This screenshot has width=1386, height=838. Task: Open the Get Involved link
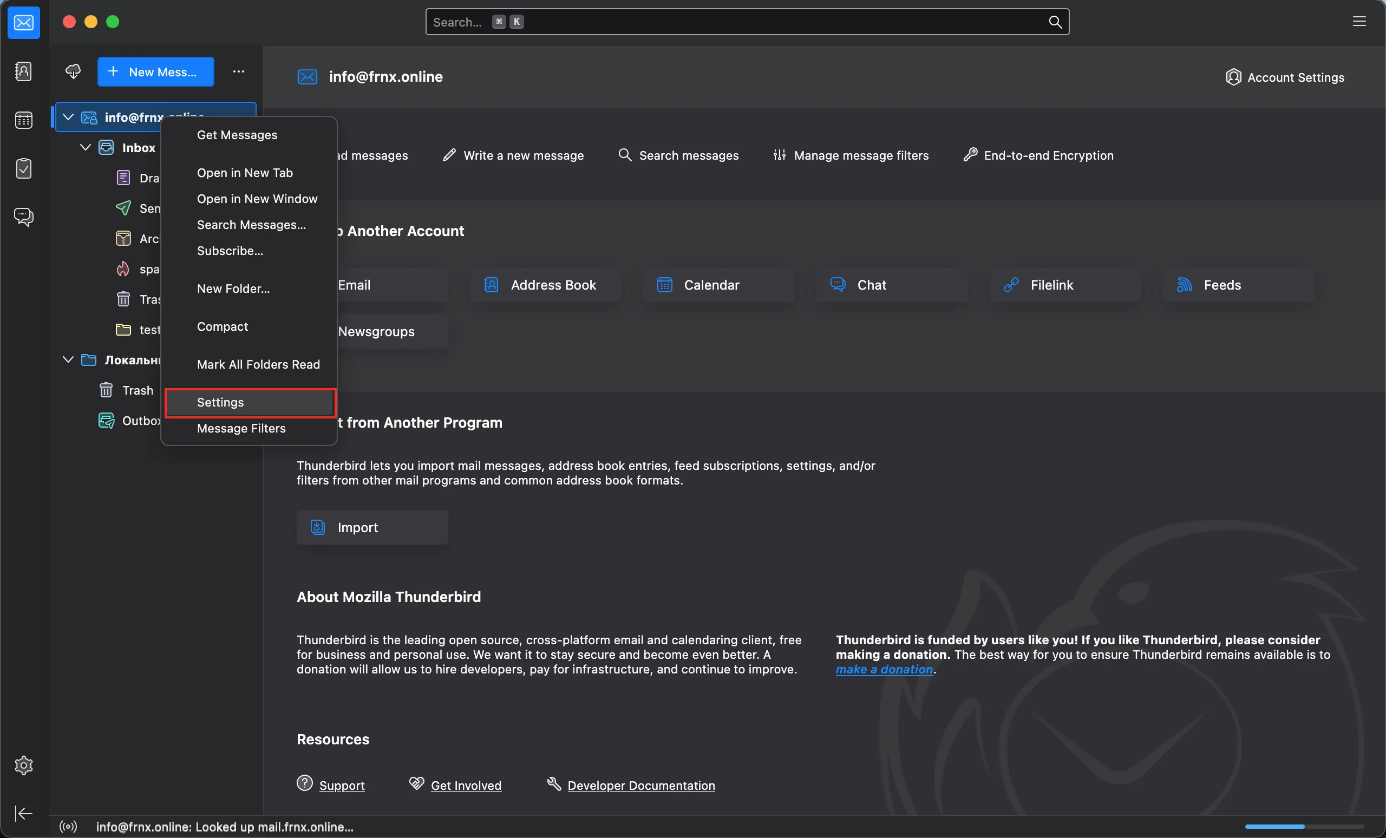coord(466,785)
